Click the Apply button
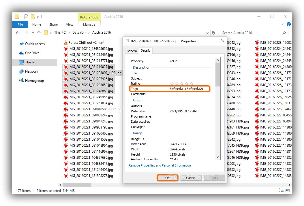304x206 pixels. 214,177
